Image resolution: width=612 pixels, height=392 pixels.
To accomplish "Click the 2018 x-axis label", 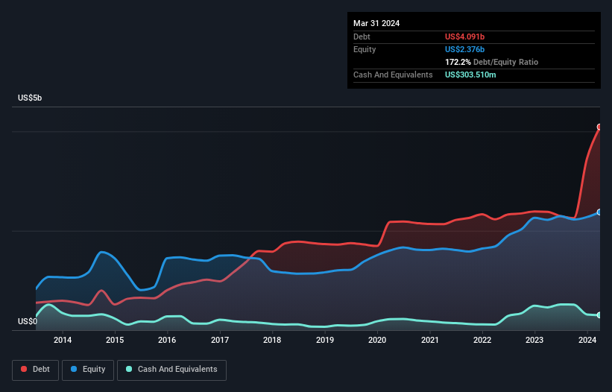I will coord(272,340).
